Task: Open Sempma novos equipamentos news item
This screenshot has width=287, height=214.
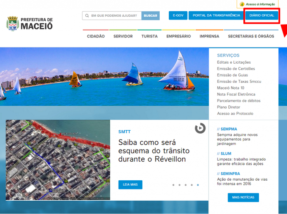Action: tap(237, 139)
